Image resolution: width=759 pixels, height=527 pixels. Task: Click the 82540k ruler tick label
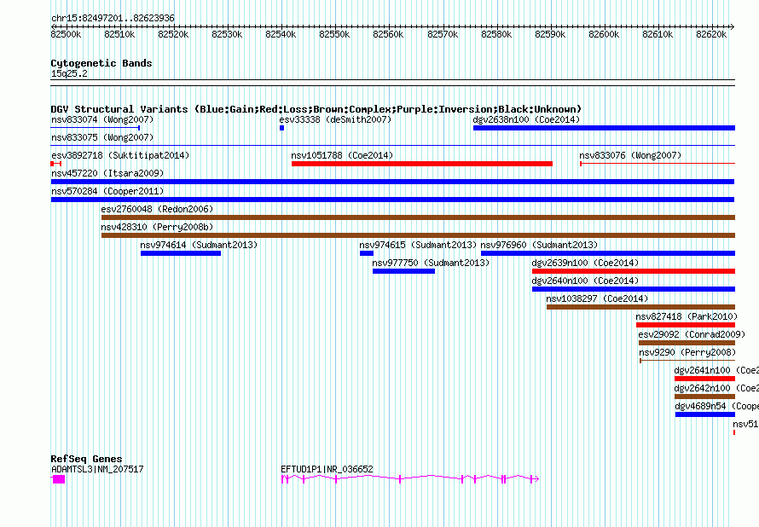[x=281, y=34]
